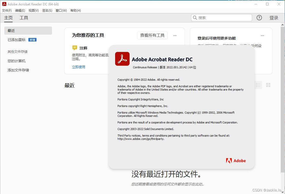This screenshot has height=194, width=285.
Task: Open more options on the sign-in card
Action: coord(262,35)
